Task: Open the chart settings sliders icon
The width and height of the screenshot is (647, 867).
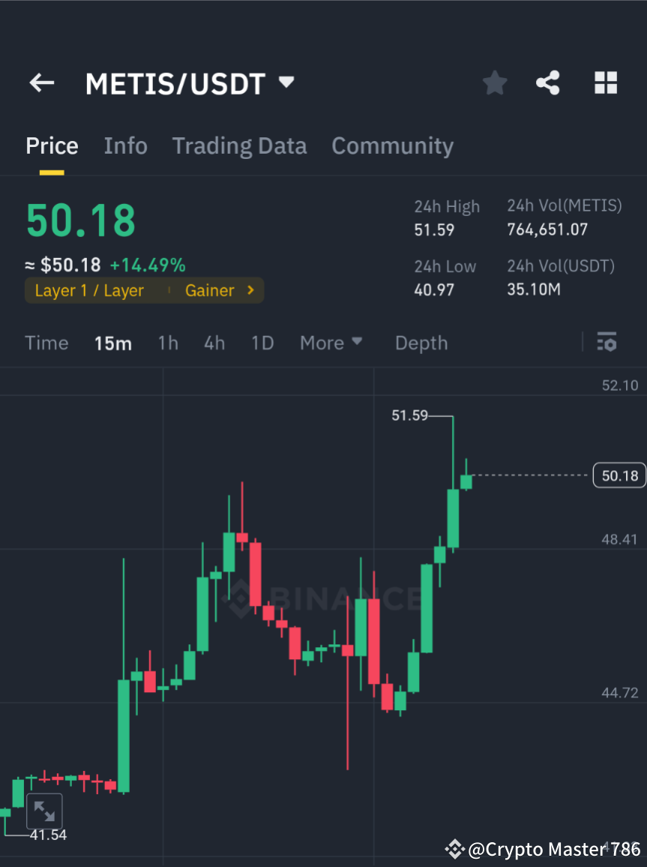Action: [x=607, y=343]
